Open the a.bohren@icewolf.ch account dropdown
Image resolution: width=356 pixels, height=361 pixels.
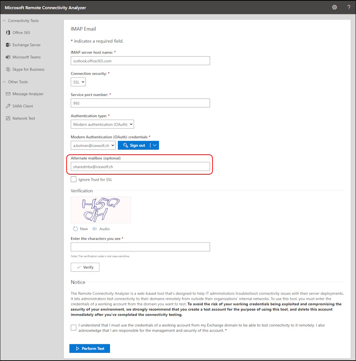[93, 145]
